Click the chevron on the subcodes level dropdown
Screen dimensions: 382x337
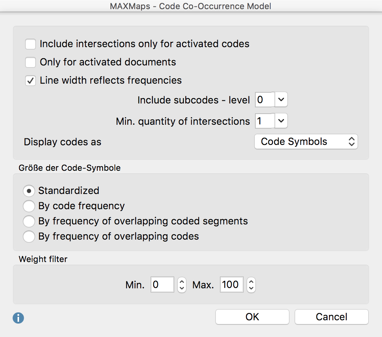coord(281,100)
